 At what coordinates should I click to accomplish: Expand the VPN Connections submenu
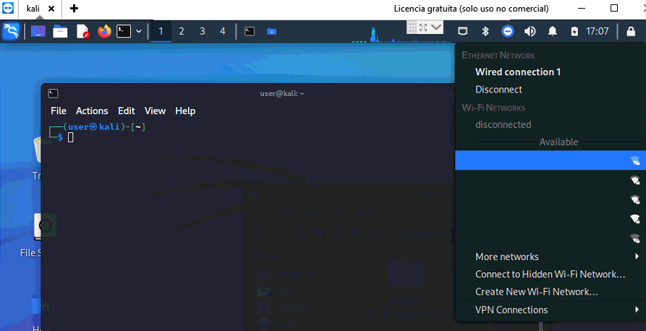tap(551, 309)
